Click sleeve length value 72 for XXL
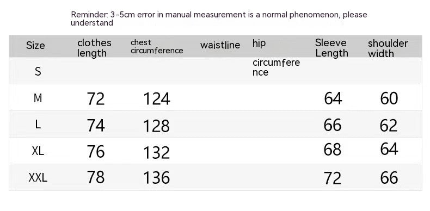Image resolution: width=430 pixels, height=211 pixels. pos(333,178)
